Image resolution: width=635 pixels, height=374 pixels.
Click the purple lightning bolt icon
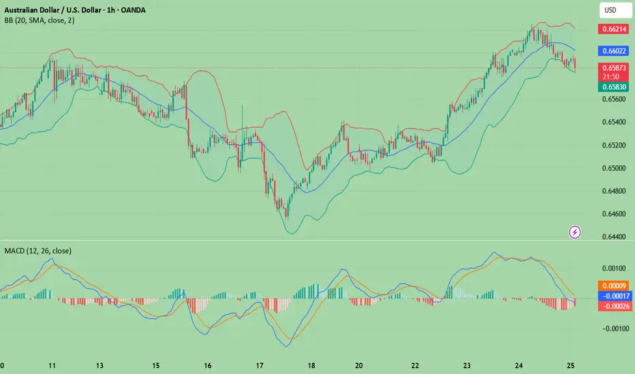(x=574, y=232)
